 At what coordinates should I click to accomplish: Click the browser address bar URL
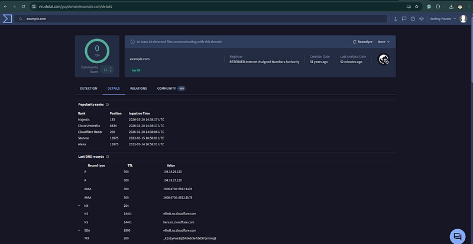coord(76,6)
